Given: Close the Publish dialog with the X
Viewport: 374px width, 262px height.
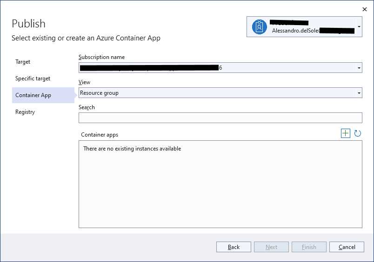Looking at the screenshot, I should [364, 9].
